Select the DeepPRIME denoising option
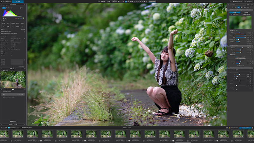 (x=235, y=14)
